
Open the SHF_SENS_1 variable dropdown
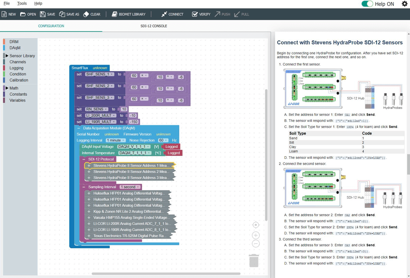pos(100,74)
